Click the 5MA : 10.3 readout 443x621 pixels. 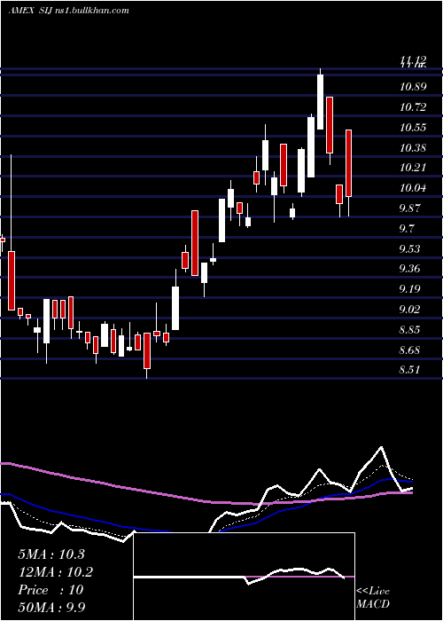point(51,554)
